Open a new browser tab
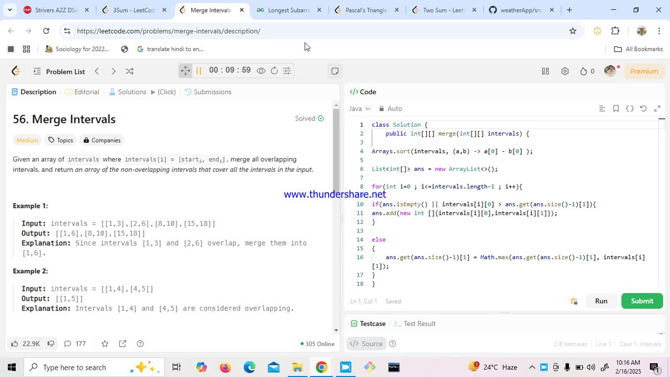The image size is (670, 377). pos(569,10)
